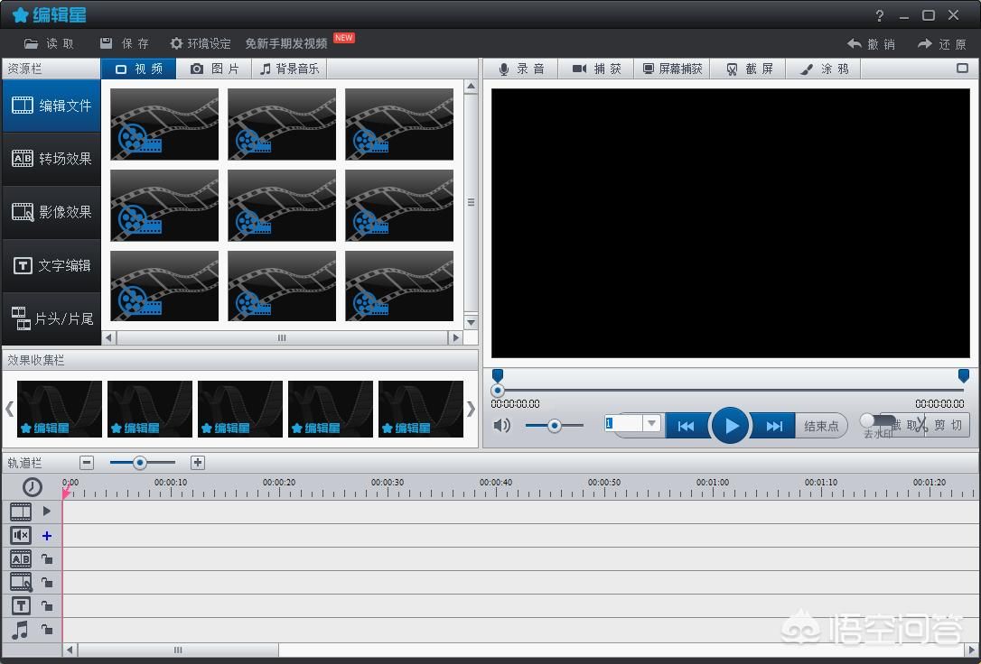The height and width of the screenshot is (664, 981).
Task: Expand the video track with the triangle
Action: pos(47,511)
